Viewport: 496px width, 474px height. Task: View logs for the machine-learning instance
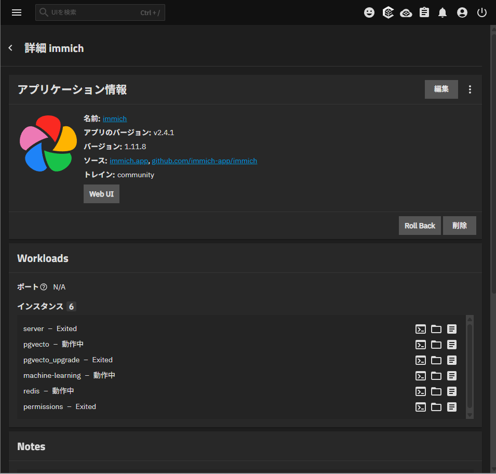pyautogui.click(x=452, y=376)
